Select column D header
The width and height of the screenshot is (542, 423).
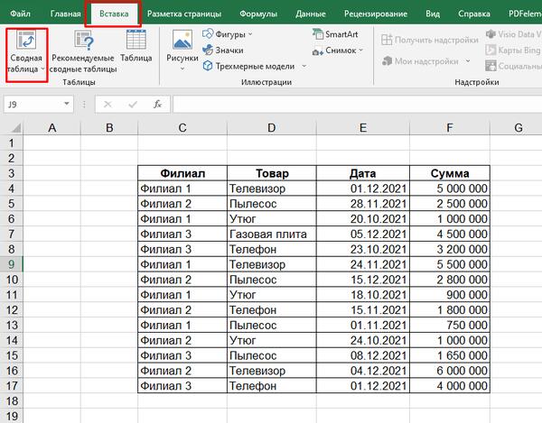point(272,128)
